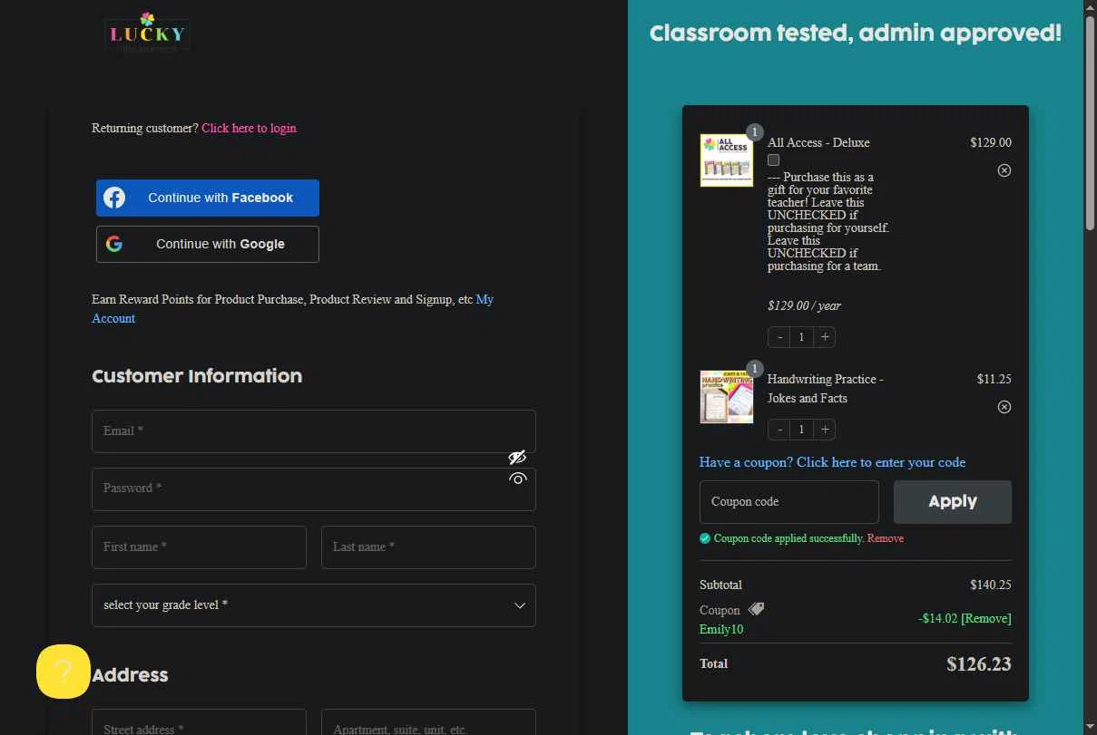Open the yellow help question mark widget

(63, 672)
